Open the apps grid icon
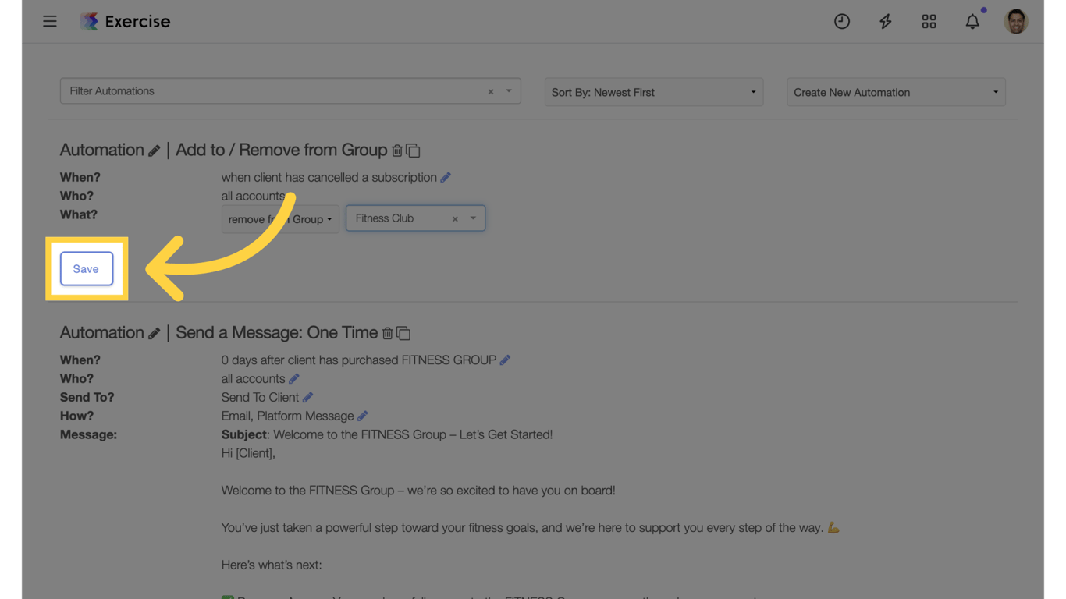The image size is (1066, 599). click(929, 21)
